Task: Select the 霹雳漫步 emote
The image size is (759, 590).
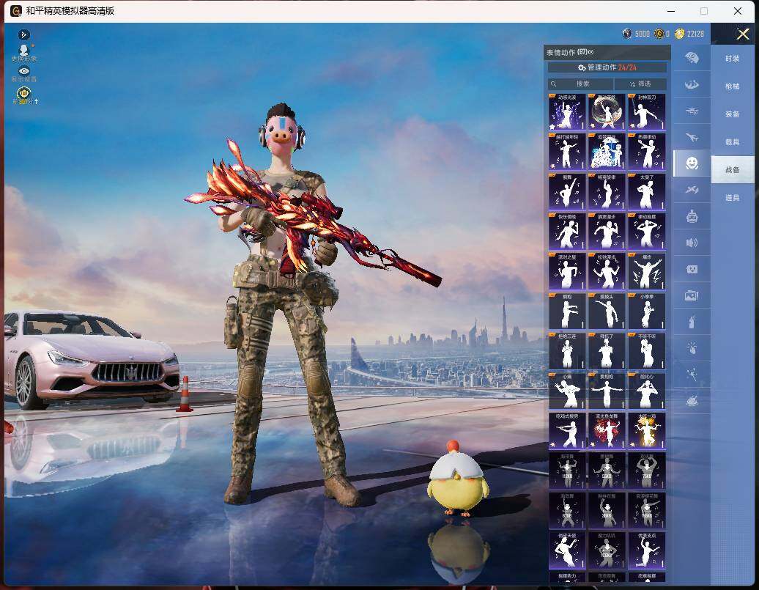Action: (x=607, y=231)
